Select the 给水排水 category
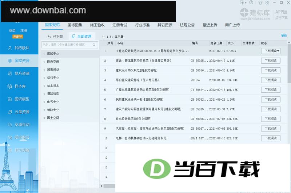291x193 pixels. tap(70, 86)
